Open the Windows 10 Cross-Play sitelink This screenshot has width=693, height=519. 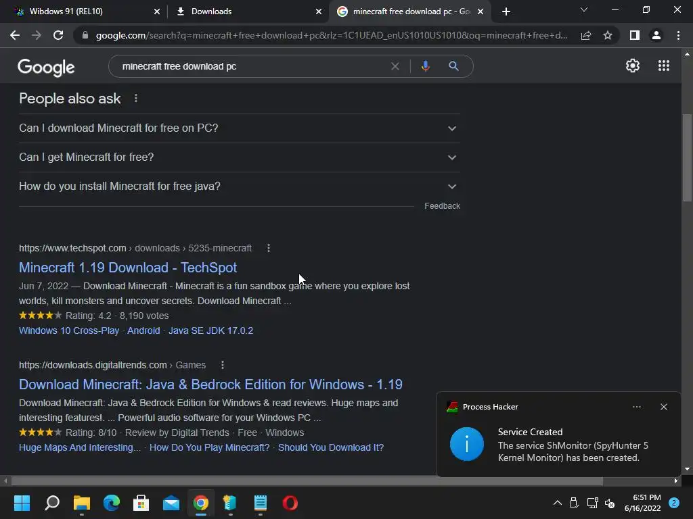pyautogui.click(x=69, y=330)
